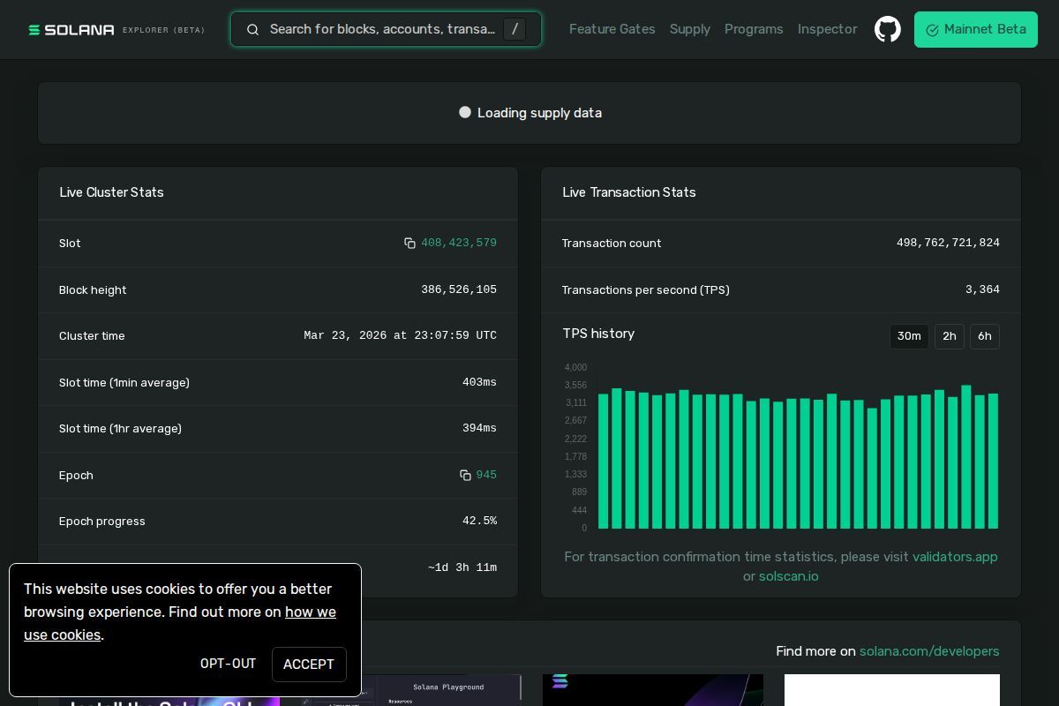Screen dimensions: 1059x706
Task: Open the Feature Gates page
Action: [x=612, y=29]
